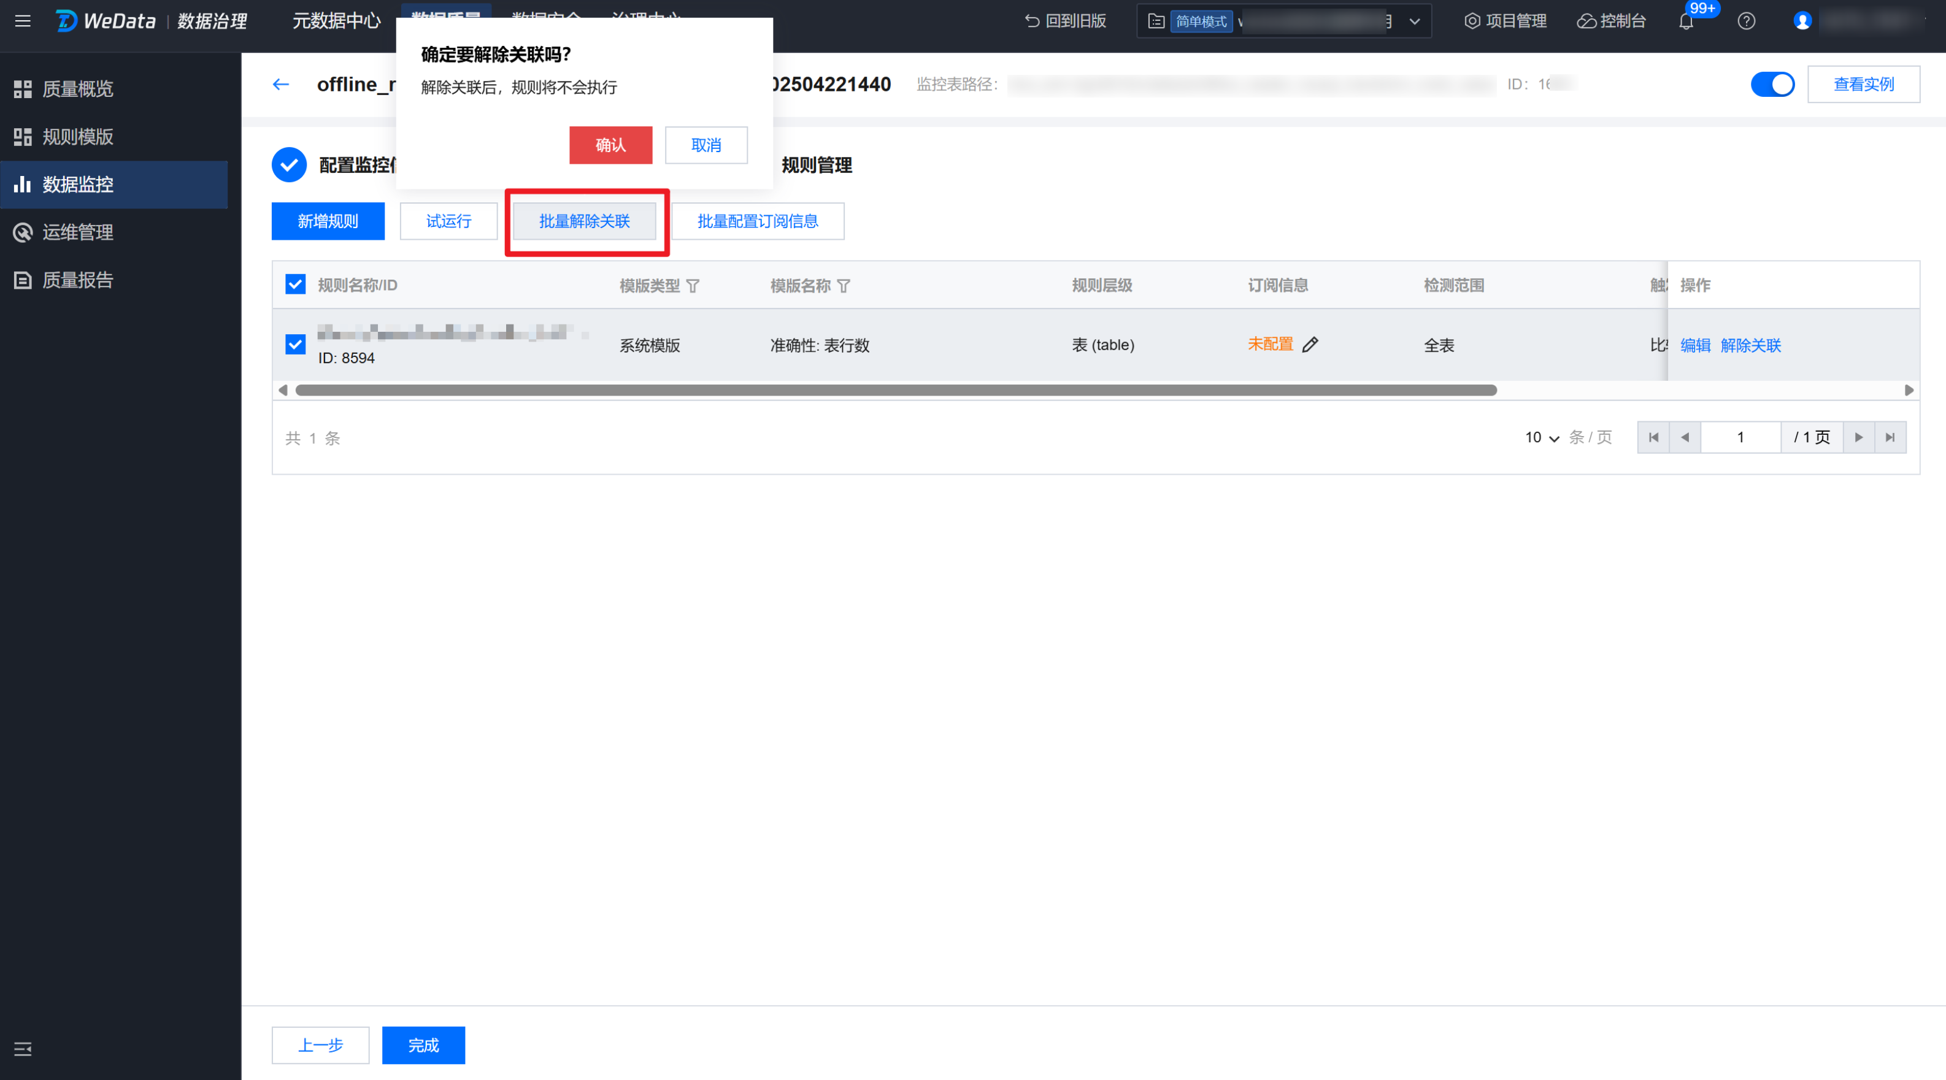Viewport: 1946px width, 1080px height.
Task: Open the 模版名称 column filter icon
Action: [844, 285]
